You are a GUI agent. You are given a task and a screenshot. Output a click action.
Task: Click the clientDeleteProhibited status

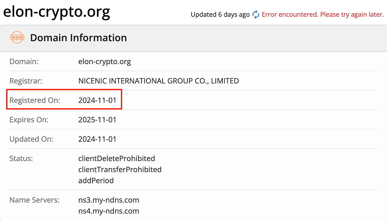point(116,158)
